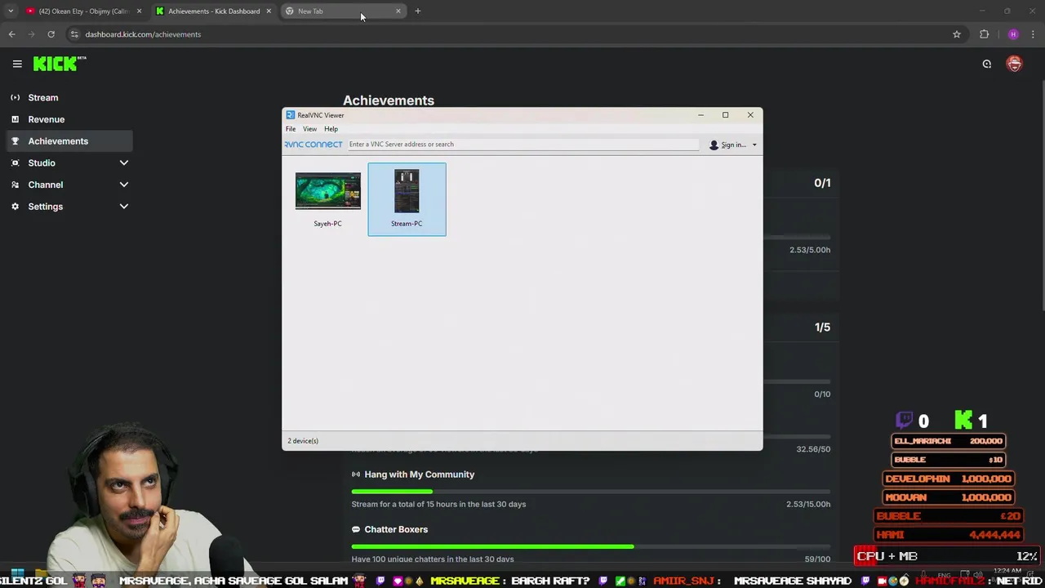Click the VNC Connect logo

[313, 145]
